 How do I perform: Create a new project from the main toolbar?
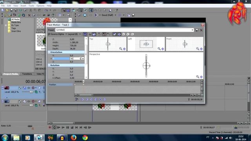tap(3, 10)
